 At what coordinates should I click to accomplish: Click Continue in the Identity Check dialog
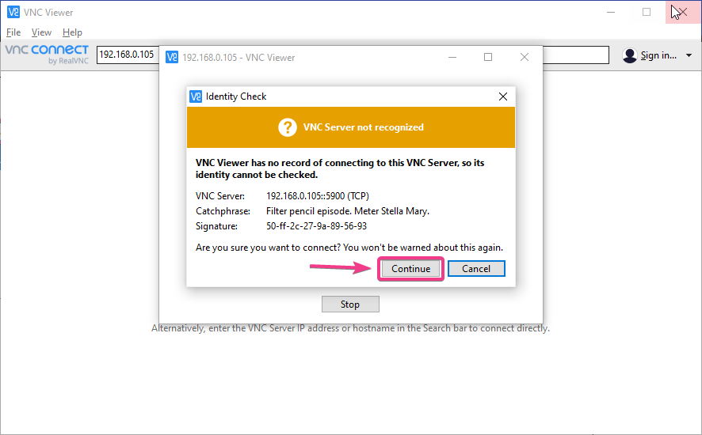[410, 269]
